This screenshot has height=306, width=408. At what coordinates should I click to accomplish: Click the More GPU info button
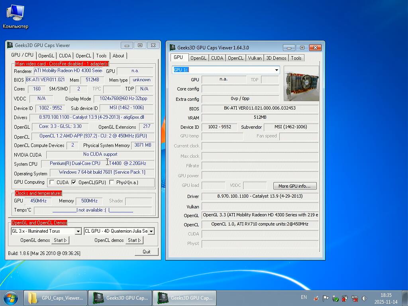294,186
